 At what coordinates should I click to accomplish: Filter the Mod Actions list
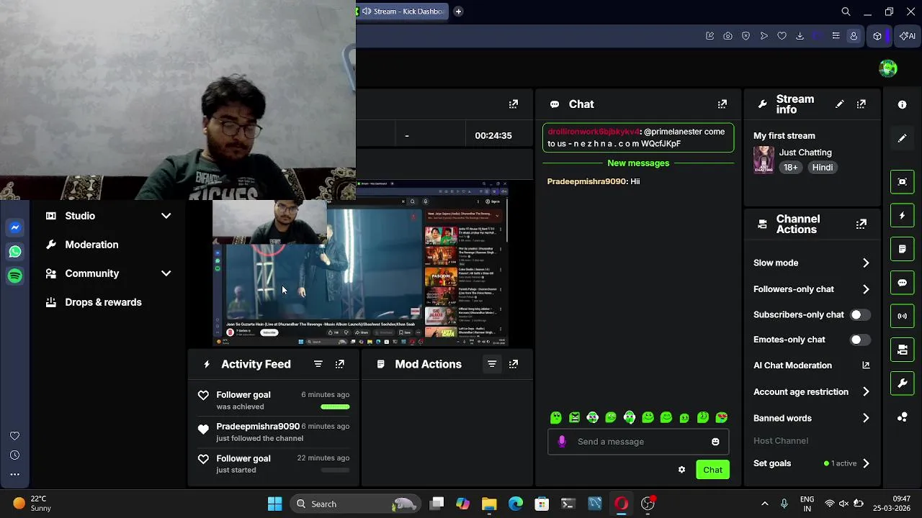pos(492,364)
